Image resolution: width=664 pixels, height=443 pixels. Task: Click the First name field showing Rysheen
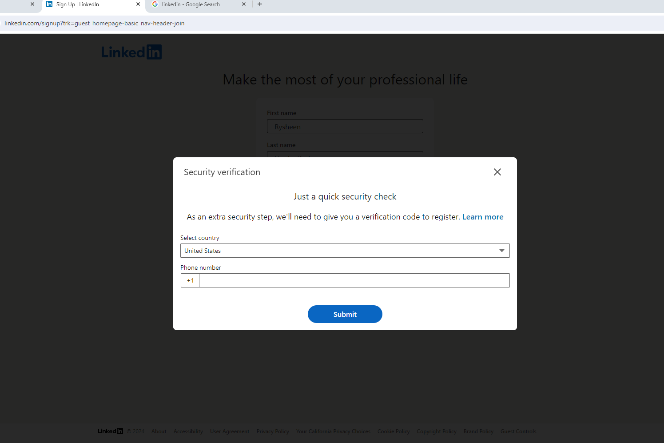point(345,126)
